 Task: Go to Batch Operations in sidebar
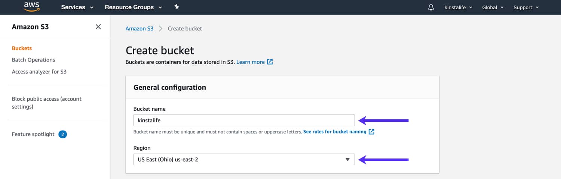click(33, 60)
